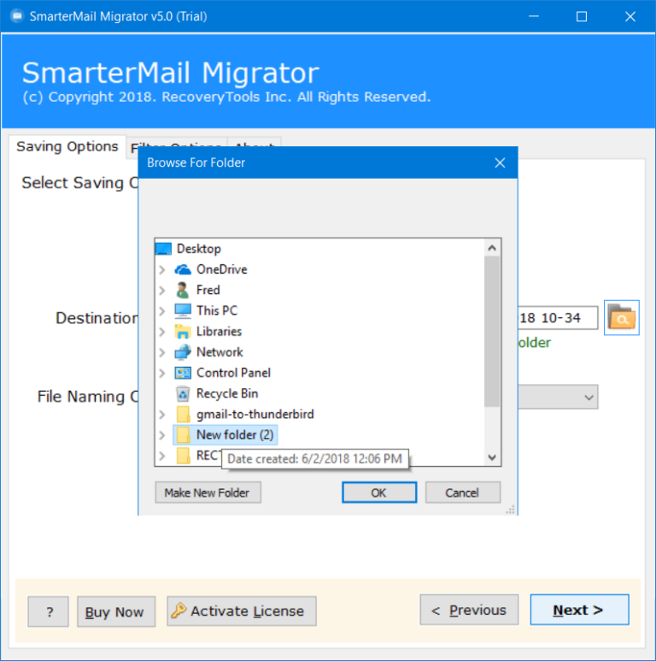Image resolution: width=656 pixels, height=661 pixels.
Task: Click the Control Panel icon
Action: tap(183, 373)
